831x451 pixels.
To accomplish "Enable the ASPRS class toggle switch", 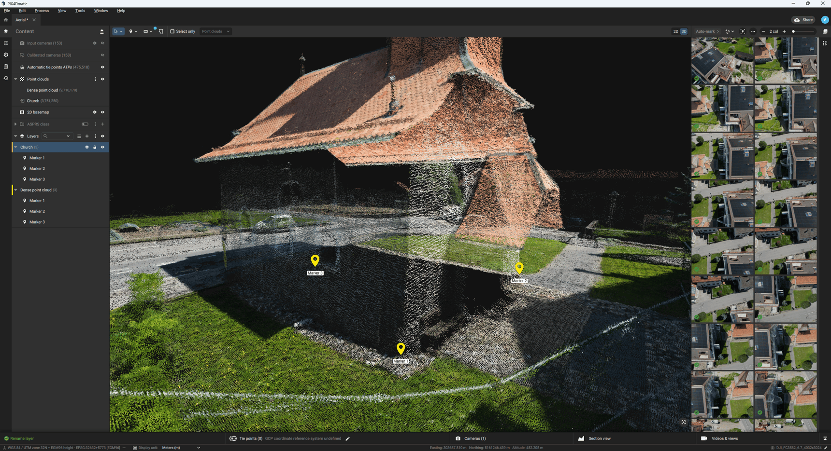I will pos(85,124).
